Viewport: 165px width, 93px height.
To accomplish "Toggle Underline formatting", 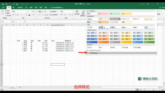I will tap(17, 15).
